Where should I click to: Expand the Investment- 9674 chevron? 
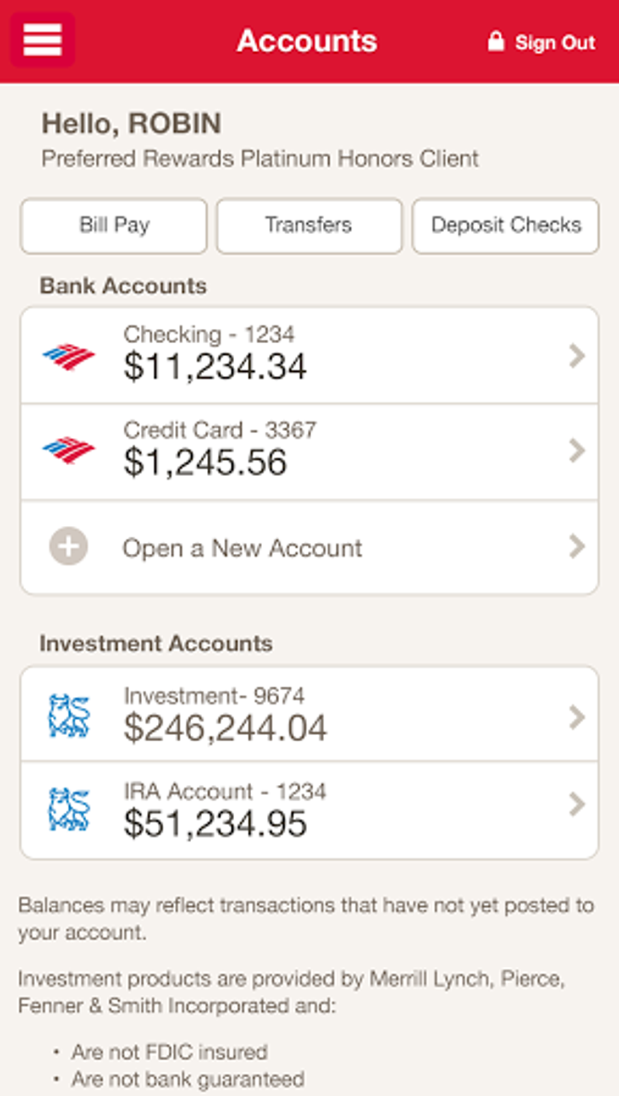point(576,717)
